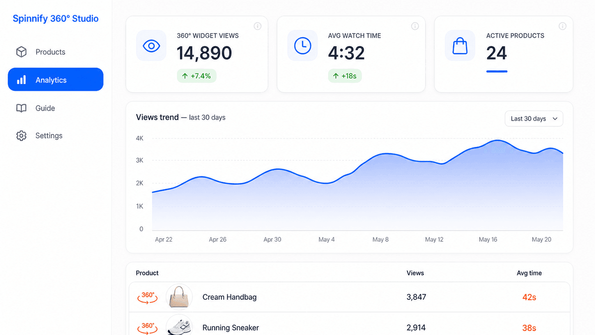This screenshot has width=595, height=335.
Task: Click the May 8 axis label
Action: pos(380,240)
